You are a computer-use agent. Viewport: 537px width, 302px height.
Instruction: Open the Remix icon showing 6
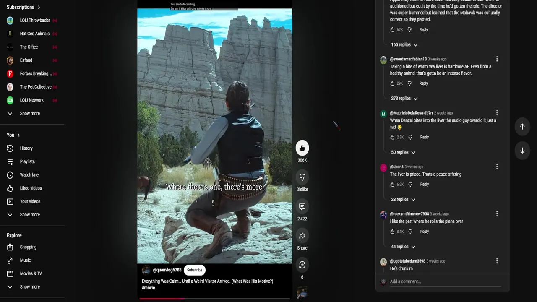pyautogui.click(x=302, y=265)
